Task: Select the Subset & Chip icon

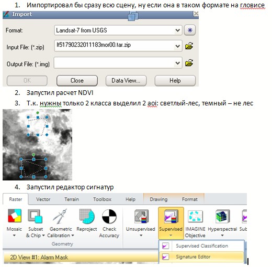Action: [x=35, y=216]
